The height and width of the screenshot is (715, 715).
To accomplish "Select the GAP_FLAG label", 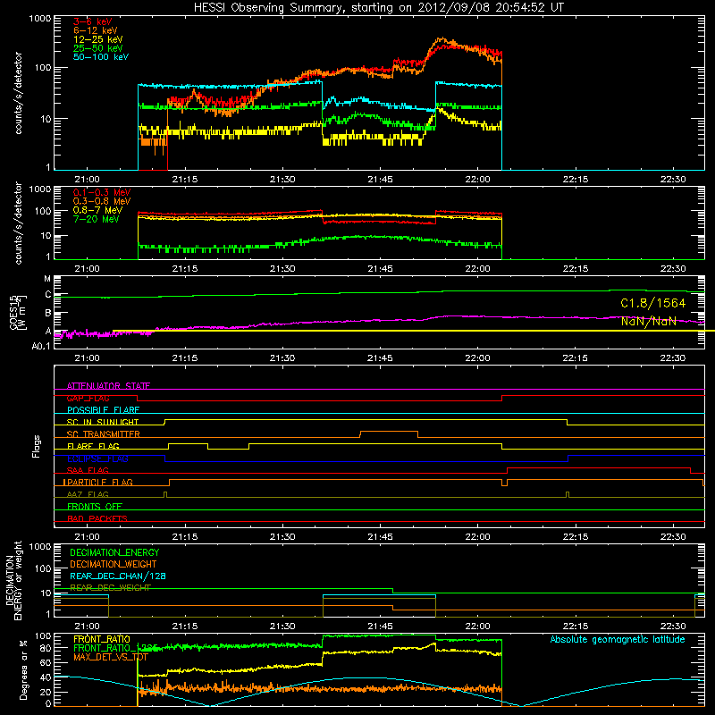I will 88,398.
